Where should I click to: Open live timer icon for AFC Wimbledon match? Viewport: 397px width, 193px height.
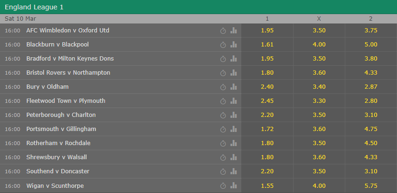click(x=223, y=31)
